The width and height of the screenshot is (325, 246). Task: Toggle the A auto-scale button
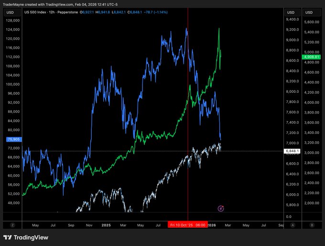[292, 224]
